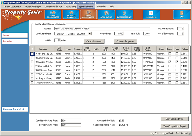Click the Owner Coordinator toolbar icon
The height and width of the screenshot is (136, 192).
tap(88, 14)
